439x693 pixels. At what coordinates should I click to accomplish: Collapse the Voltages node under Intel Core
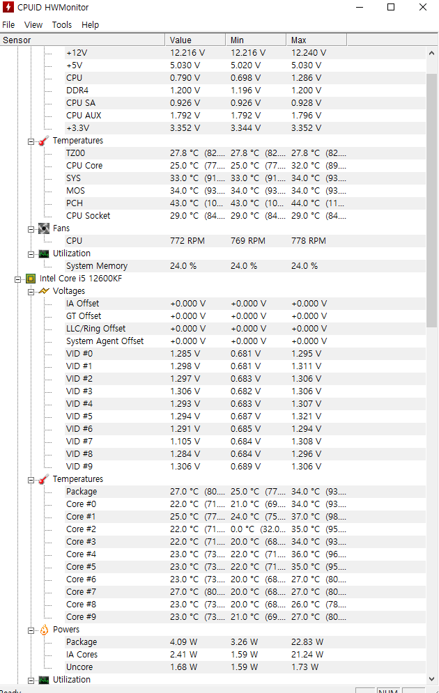click(31, 292)
